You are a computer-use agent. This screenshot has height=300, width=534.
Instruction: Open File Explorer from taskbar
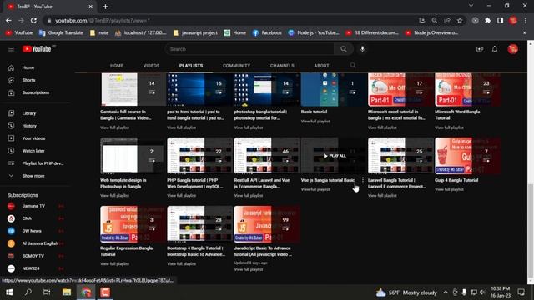point(67,292)
